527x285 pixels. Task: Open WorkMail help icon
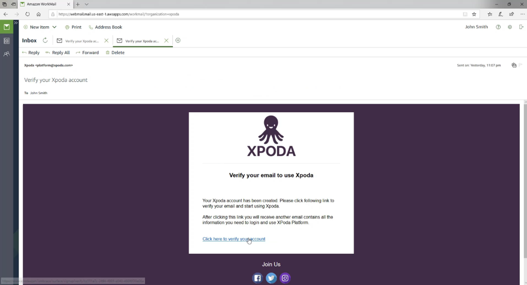(x=498, y=27)
